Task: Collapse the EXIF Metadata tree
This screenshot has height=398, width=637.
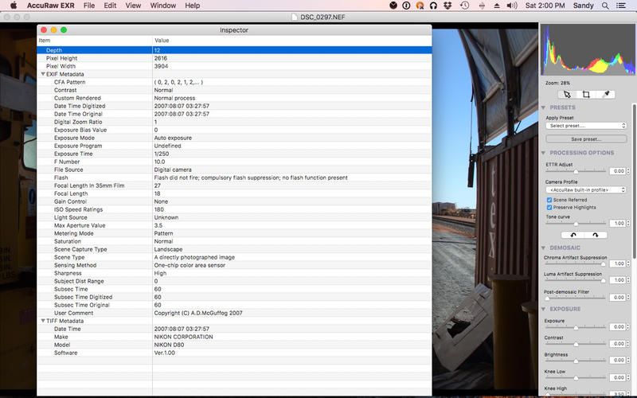Action: [x=43, y=74]
